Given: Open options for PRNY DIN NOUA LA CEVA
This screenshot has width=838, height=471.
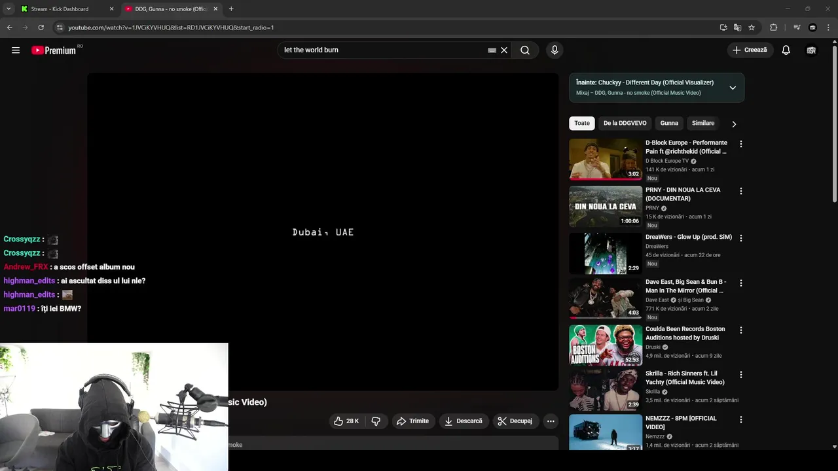Looking at the screenshot, I should (x=741, y=191).
